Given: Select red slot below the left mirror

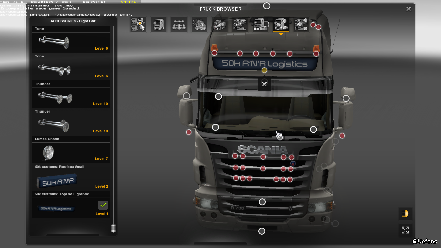Looking at the screenshot, I should pyautogui.click(x=189, y=132).
